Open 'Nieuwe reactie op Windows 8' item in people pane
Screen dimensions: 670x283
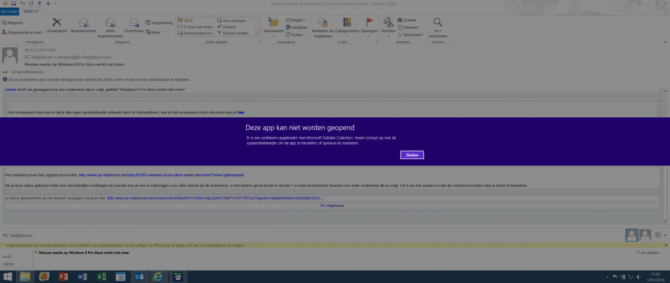[84, 253]
